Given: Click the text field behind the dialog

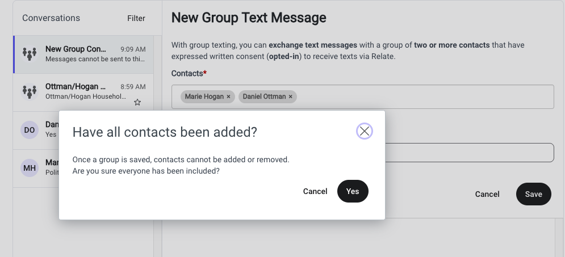Looking at the screenshot, I should coord(468,153).
